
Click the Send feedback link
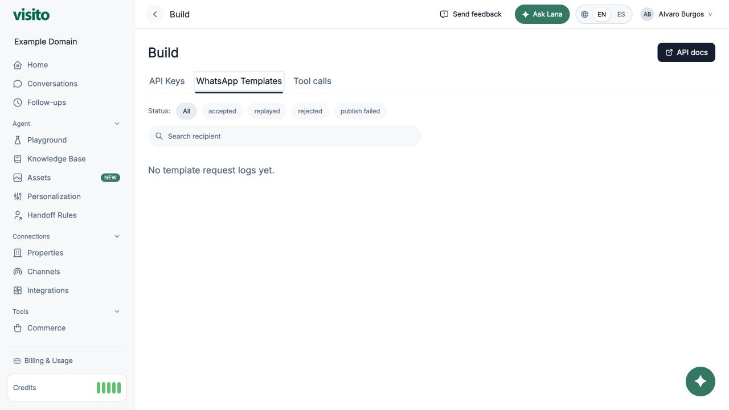click(x=470, y=14)
